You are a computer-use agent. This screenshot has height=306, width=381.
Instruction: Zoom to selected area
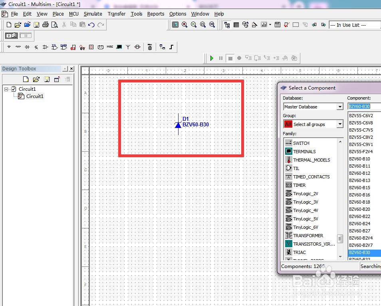point(203,24)
